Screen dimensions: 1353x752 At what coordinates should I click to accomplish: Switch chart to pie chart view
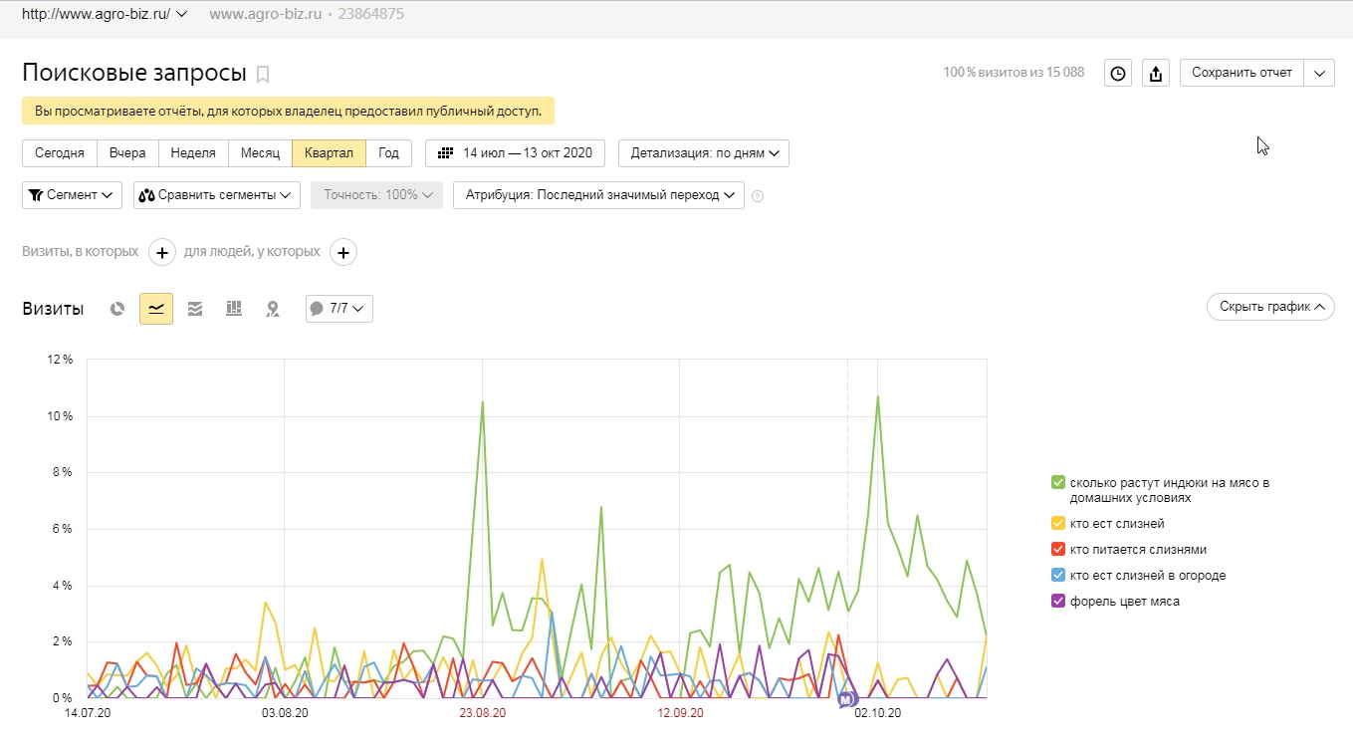click(x=117, y=309)
